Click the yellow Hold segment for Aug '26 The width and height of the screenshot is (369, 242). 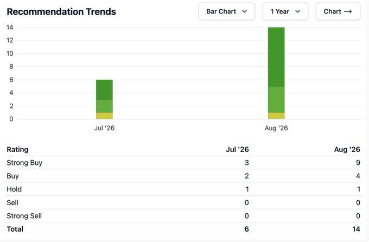(x=276, y=116)
